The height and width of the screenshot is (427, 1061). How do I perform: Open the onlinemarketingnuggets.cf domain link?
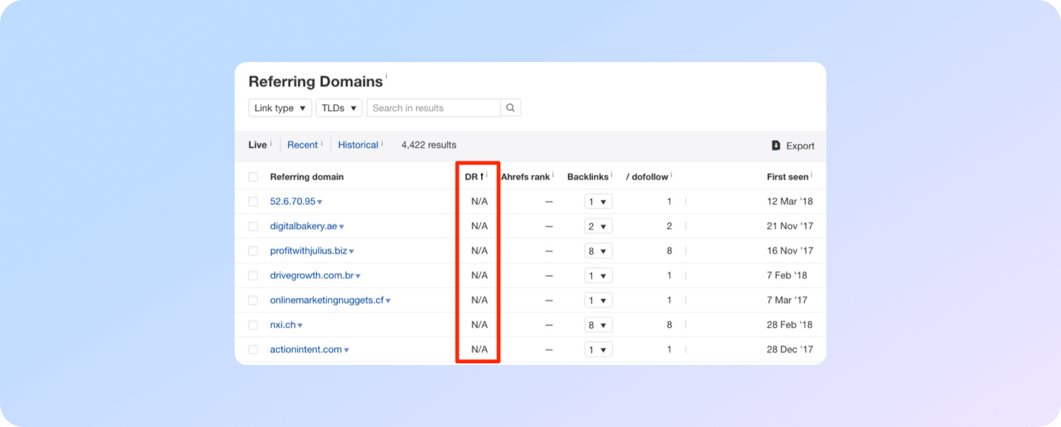click(327, 300)
